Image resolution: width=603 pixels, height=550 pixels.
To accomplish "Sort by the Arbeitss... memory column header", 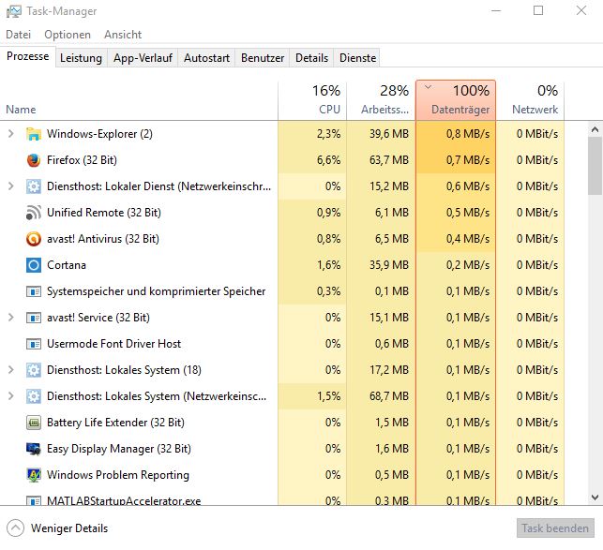I will pos(381,100).
